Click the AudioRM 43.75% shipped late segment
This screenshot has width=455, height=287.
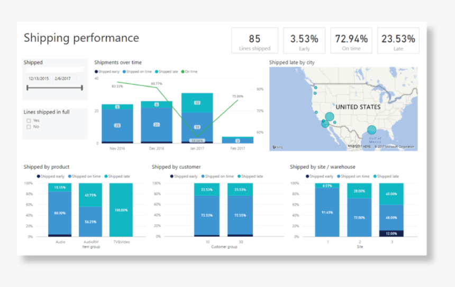pos(90,195)
